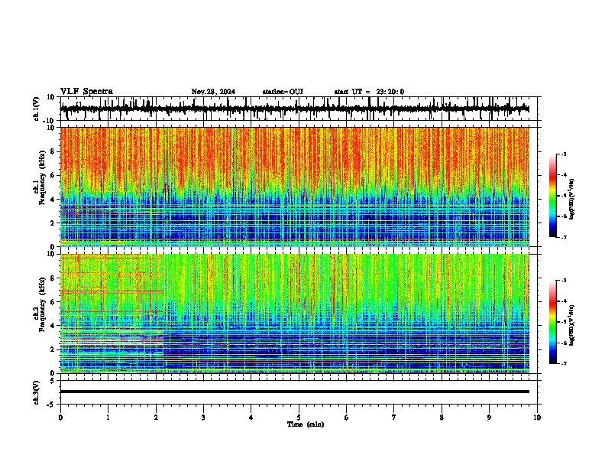The width and height of the screenshot is (605, 468).
Task: Click the time axis tick label "6"
Action: tap(346, 418)
